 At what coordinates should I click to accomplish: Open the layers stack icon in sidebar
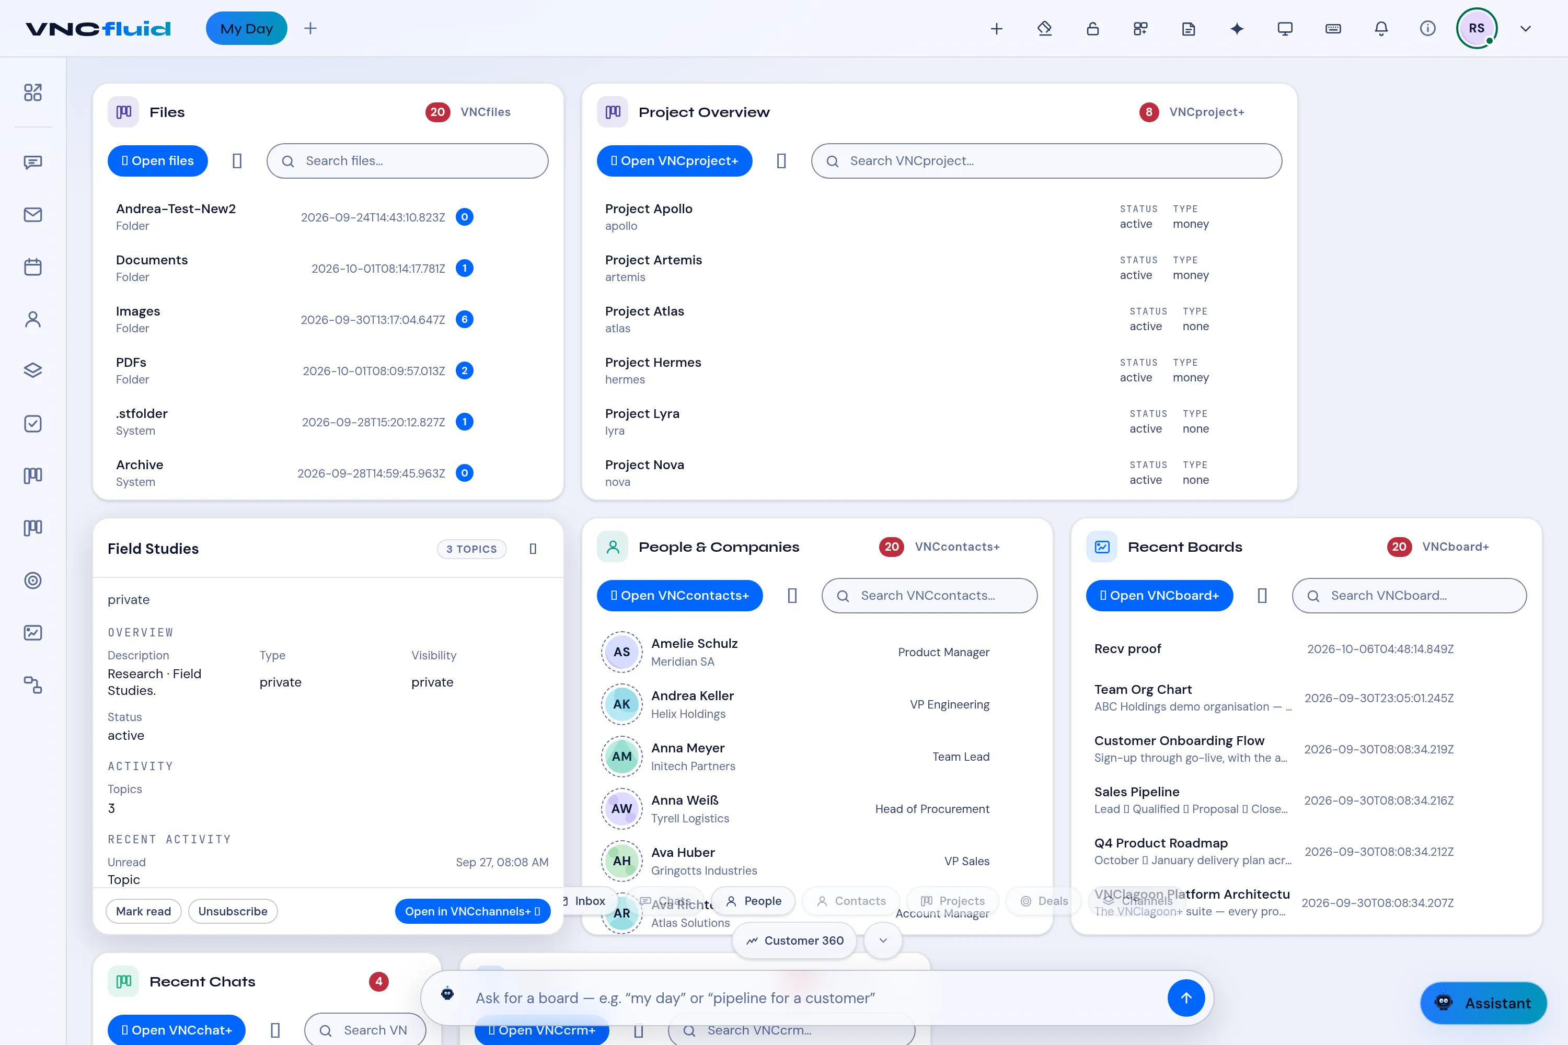pos(32,370)
